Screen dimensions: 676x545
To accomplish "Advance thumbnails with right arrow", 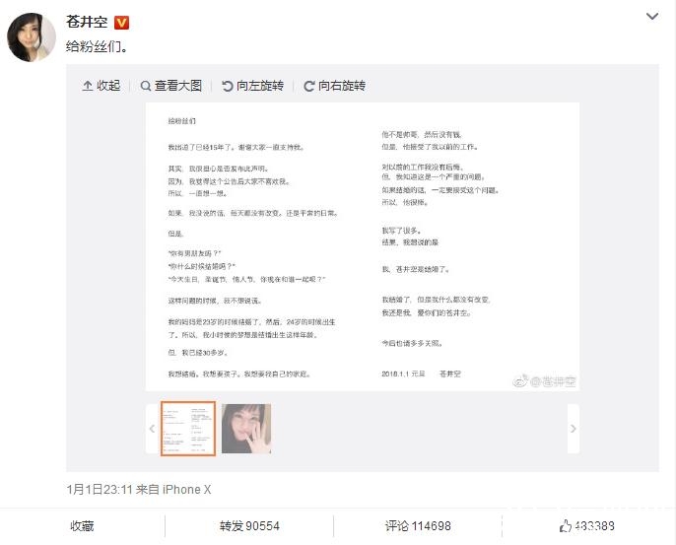I will [x=573, y=429].
